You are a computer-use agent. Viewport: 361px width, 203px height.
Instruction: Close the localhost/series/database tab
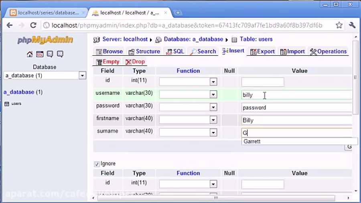point(83,13)
